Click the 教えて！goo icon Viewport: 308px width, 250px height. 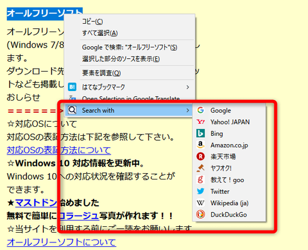tap(200, 179)
